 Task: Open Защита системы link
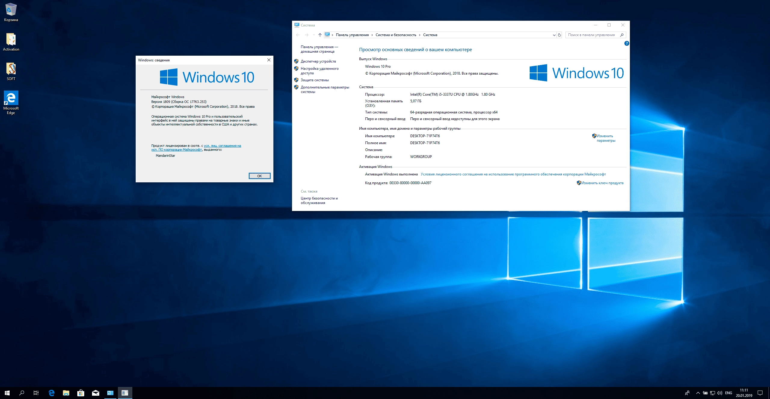point(315,80)
